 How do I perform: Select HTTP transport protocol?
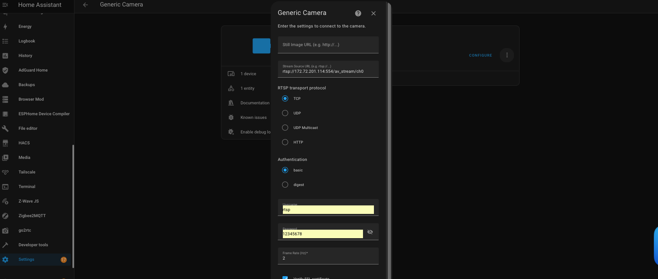click(285, 142)
